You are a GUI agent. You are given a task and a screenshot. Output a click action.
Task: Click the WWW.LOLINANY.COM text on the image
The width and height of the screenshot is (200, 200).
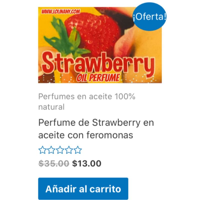(60, 11)
